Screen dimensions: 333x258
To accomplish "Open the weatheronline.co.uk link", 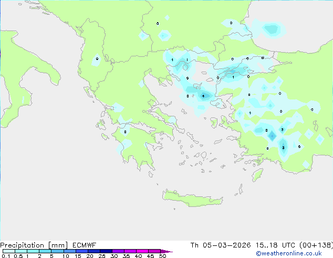I will click(x=289, y=253).
